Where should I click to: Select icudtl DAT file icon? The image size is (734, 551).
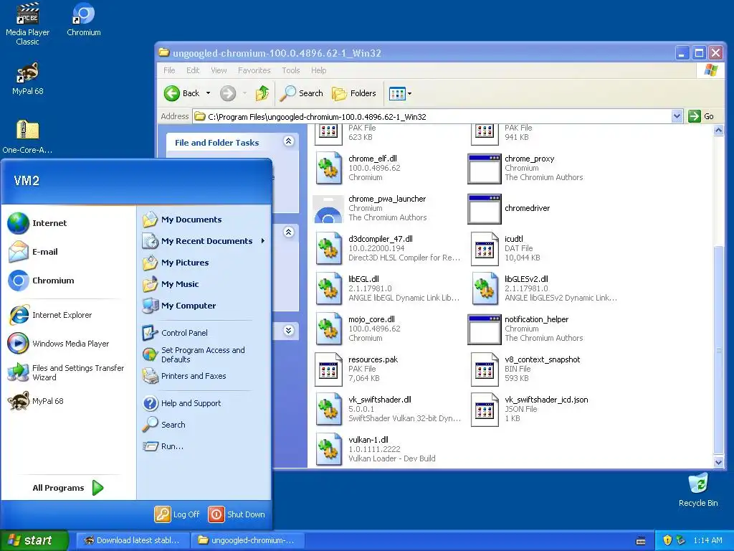coord(485,249)
